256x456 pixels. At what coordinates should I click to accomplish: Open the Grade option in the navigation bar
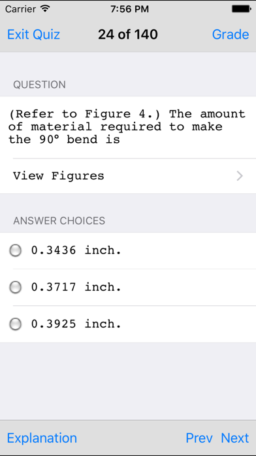pos(231,35)
